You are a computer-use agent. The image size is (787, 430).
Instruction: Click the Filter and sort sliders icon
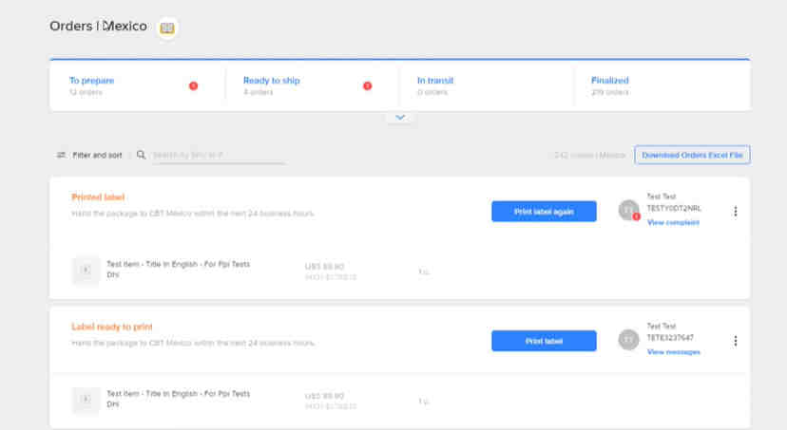pyautogui.click(x=62, y=155)
